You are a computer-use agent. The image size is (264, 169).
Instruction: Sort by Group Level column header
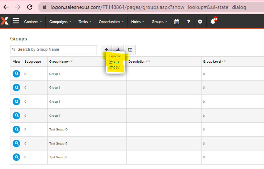point(212,62)
